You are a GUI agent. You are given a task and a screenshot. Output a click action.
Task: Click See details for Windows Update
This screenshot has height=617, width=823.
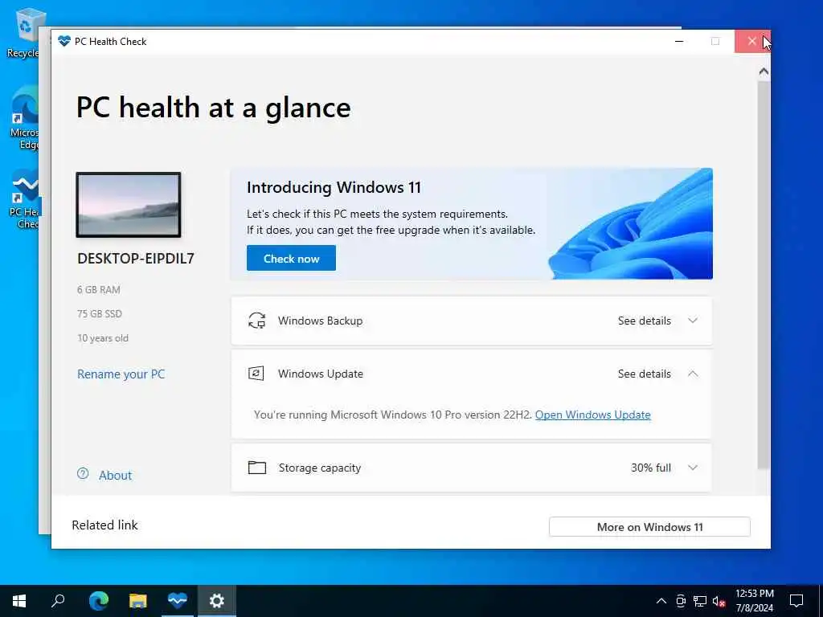(x=644, y=374)
